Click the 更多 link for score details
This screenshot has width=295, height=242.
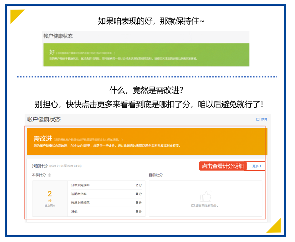click(x=255, y=166)
